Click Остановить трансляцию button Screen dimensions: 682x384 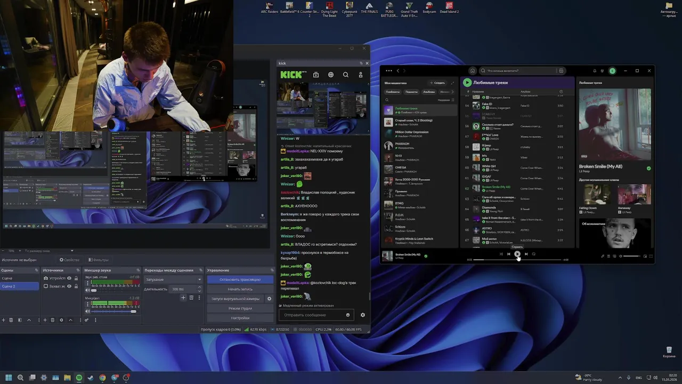[240, 279]
